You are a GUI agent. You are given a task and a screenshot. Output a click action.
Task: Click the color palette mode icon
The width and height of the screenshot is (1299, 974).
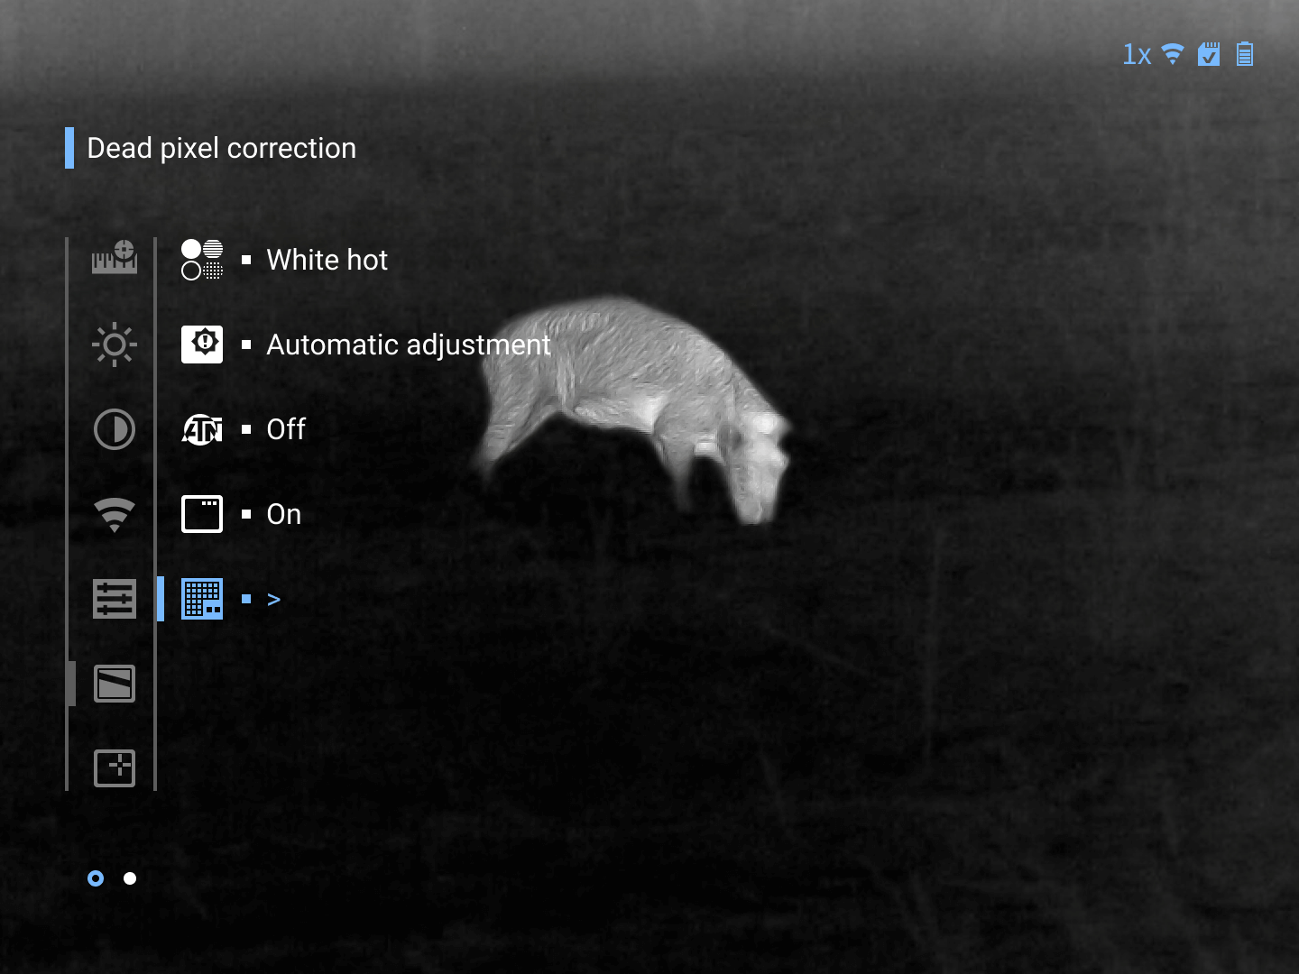point(202,260)
